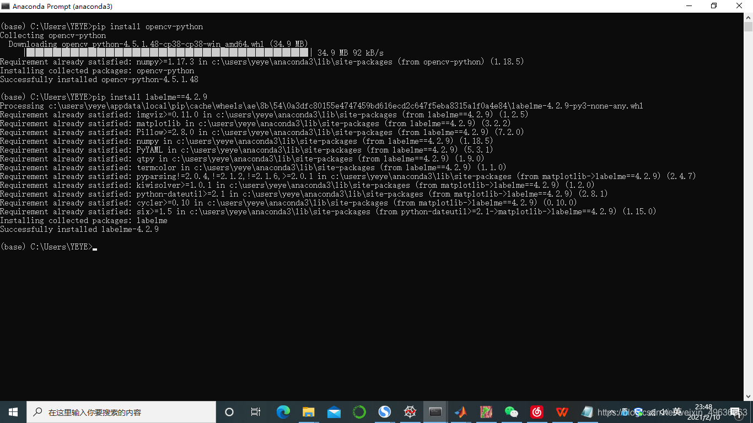This screenshot has height=423, width=753.
Task: Click the 'numpy' (1.18.5) labelme requirement line
Action: pos(246,141)
